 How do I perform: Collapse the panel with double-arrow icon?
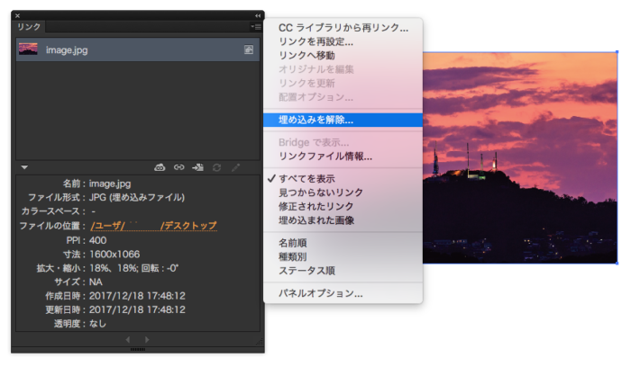tap(258, 15)
